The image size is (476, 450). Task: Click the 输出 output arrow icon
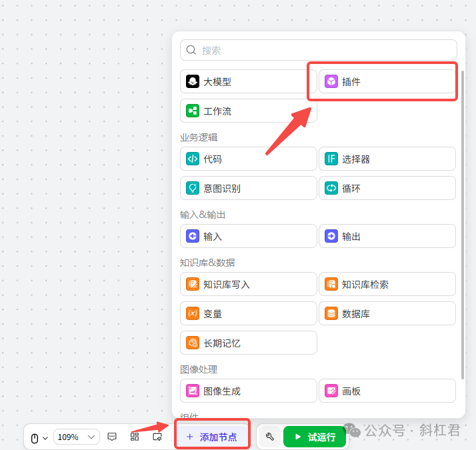pos(331,236)
